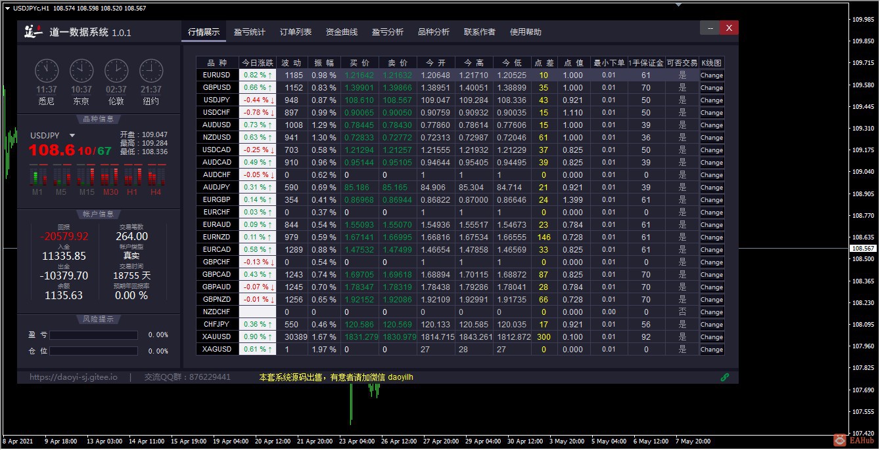Image resolution: width=880 pixels, height=450 pixels.
Task: Minimize the 道一 data system panel
Action: pos(709,28)
